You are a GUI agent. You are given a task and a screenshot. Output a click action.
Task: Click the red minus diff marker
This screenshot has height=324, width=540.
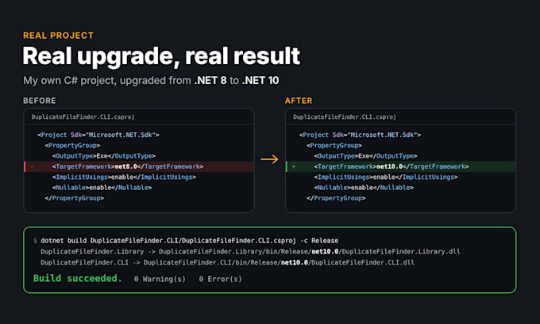(32, 166)
